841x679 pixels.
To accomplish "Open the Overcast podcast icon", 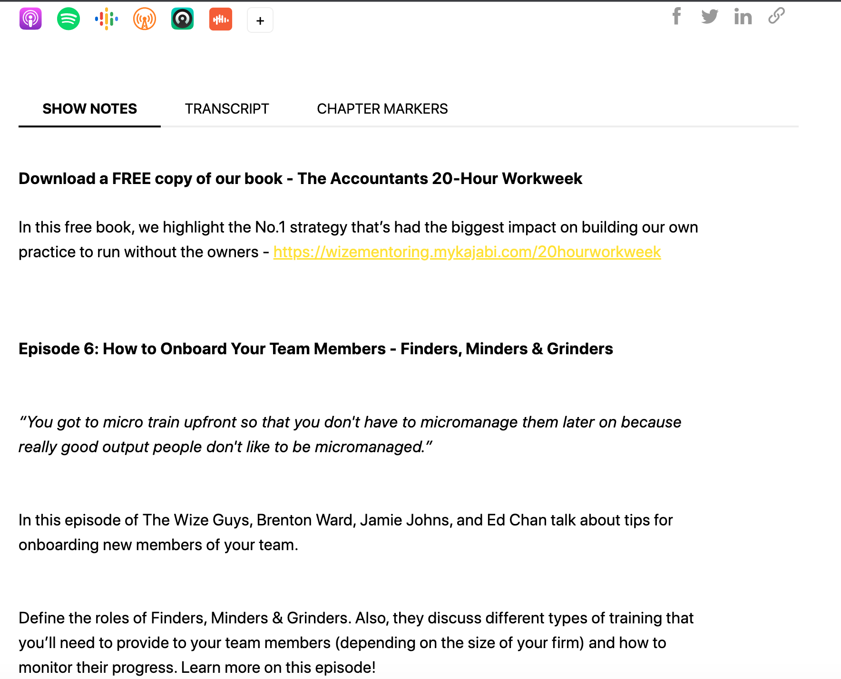I will [x=145, y=19].
